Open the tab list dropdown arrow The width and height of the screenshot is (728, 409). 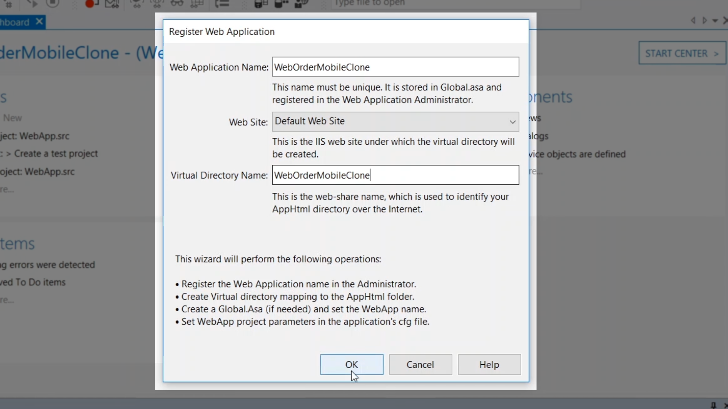point(715,21)
